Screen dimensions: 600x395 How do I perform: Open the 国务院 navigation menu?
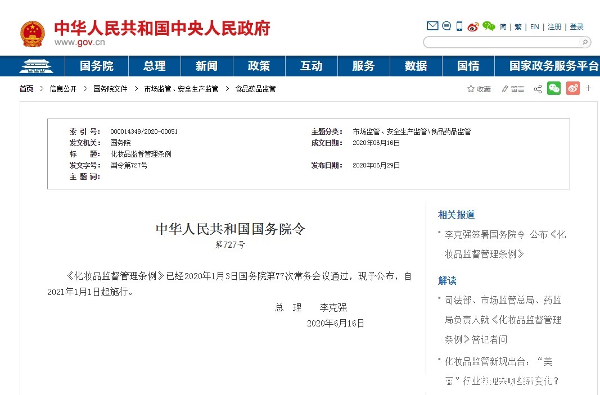coord(96,66)
